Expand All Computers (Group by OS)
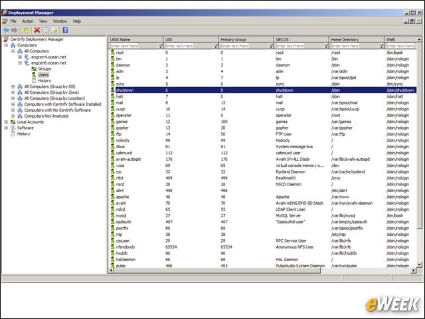Screen dimensions: 425x319 [x=13, y=86]
